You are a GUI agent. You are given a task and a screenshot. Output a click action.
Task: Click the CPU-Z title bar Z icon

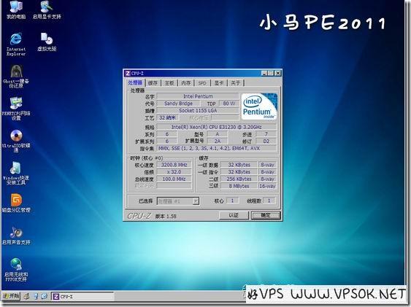pos(128,73)
